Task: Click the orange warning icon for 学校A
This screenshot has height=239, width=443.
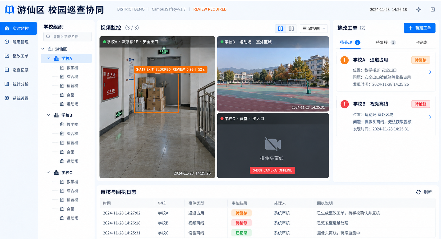Action: pyautogui.click(x=344, y=60)
